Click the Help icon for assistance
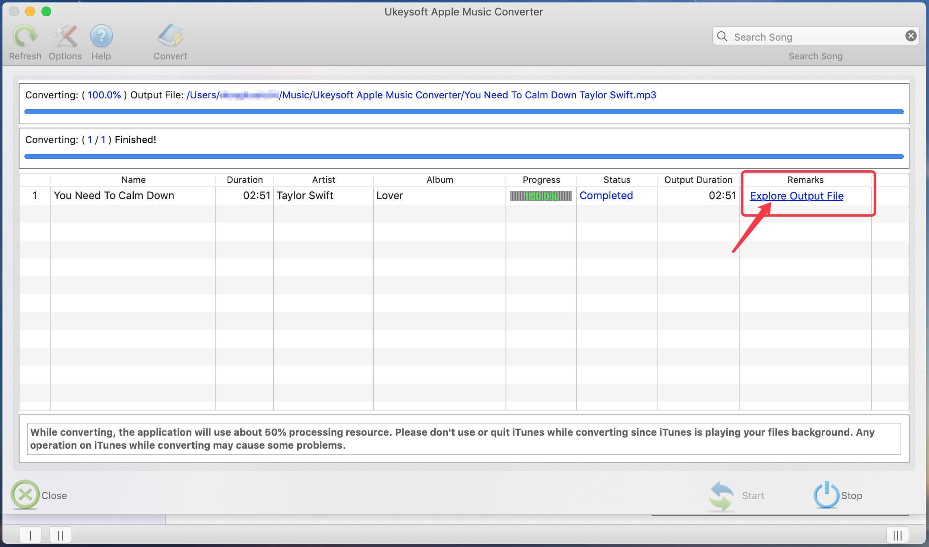This screenshot has width=929, height=547. (x=101, y=36)
